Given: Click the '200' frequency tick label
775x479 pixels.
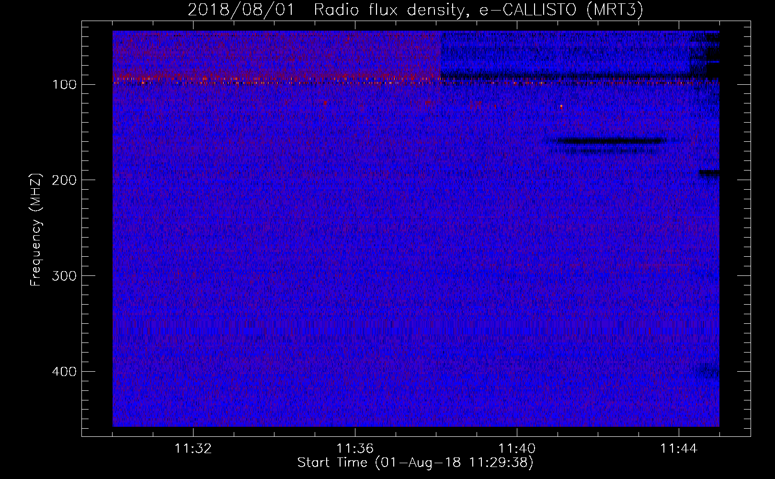Looking at the screenshot, I should point(64,180).
